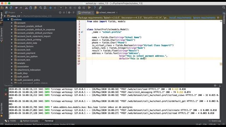Open the Project tool window side tab

[x=1, y=18]
